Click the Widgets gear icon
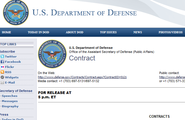 pyautogui.click(x=2, y=77)
